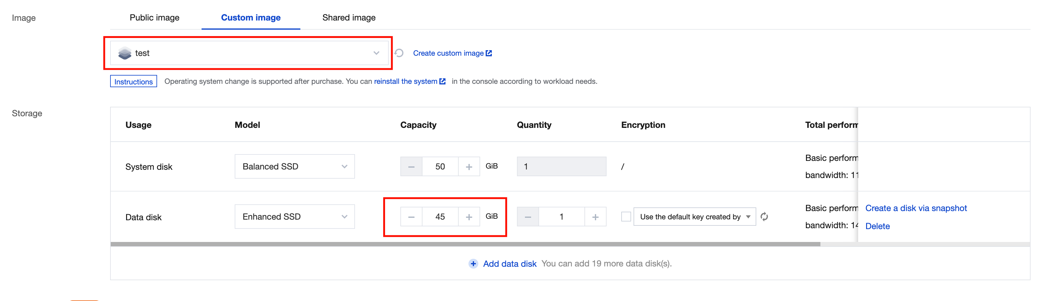
Task: Click the external link icon after reinstall the system
Action: pos(443,81)
